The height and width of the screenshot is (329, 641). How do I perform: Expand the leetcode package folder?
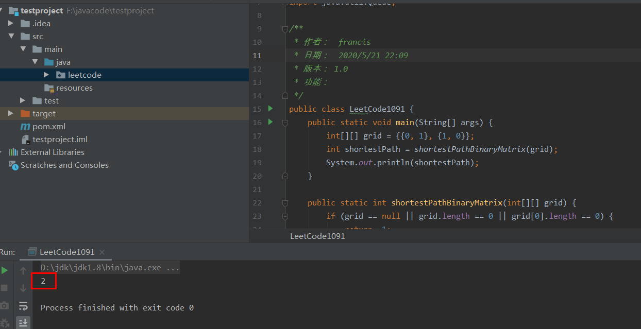[x=46, y=74]
